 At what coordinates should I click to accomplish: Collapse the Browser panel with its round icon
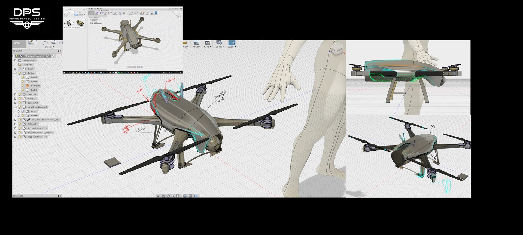point(58,51)
